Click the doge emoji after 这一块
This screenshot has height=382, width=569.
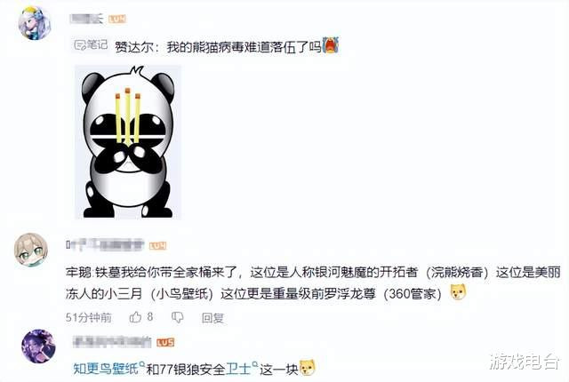(x=307, y=368)
